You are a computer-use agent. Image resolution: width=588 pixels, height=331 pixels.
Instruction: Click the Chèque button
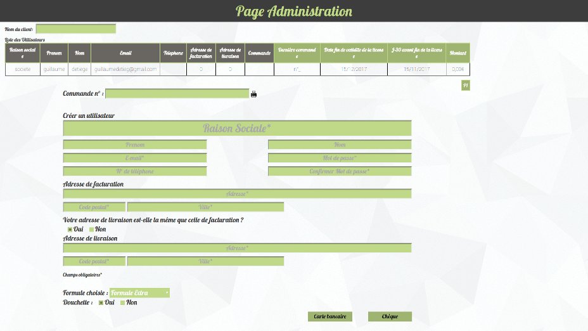click(x=390, y=316)
